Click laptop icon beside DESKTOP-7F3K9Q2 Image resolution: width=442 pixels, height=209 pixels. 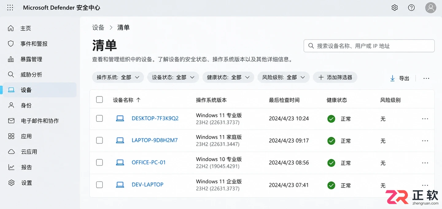[120, 118]
